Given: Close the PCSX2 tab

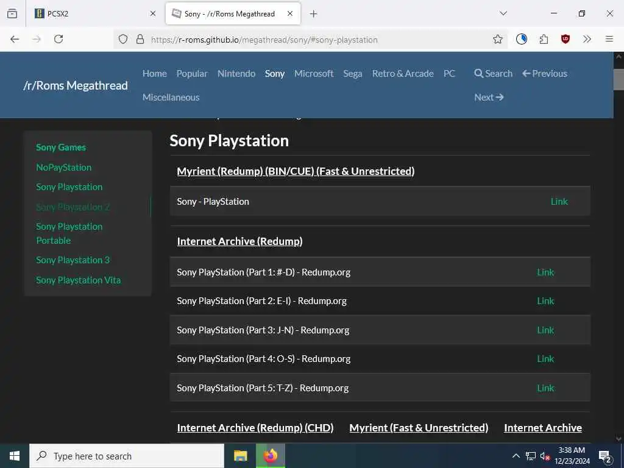Looking at the screenshot, I should pos(153,13).
